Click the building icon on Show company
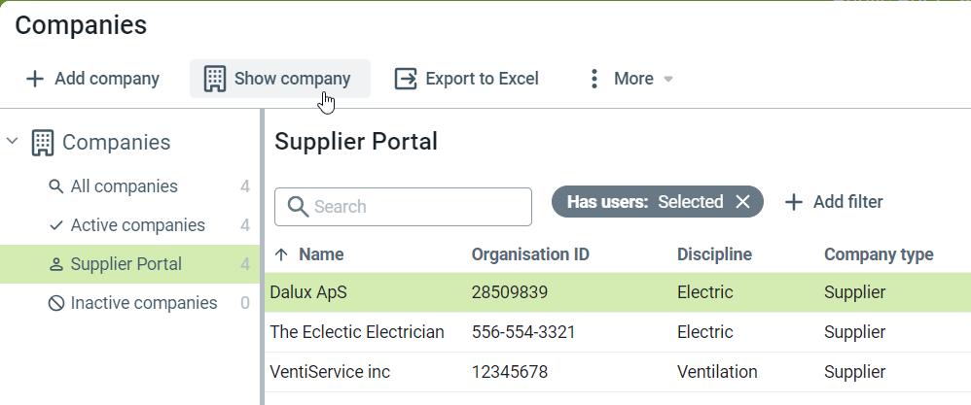 pos(214,79)
